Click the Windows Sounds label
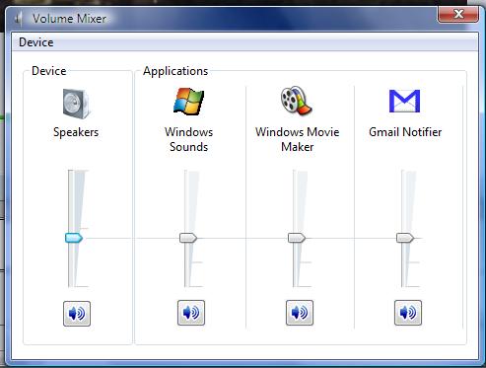Viewport: 486px width, 368px height. click(x=189, y=139)
